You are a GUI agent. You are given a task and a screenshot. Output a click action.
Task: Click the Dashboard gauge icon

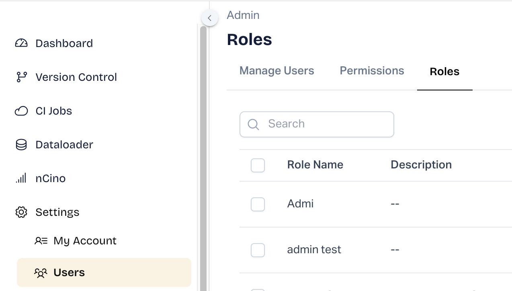coord(21,43)
